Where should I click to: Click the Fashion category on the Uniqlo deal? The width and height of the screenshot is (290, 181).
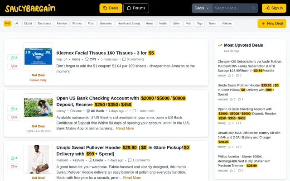[78, 160]
